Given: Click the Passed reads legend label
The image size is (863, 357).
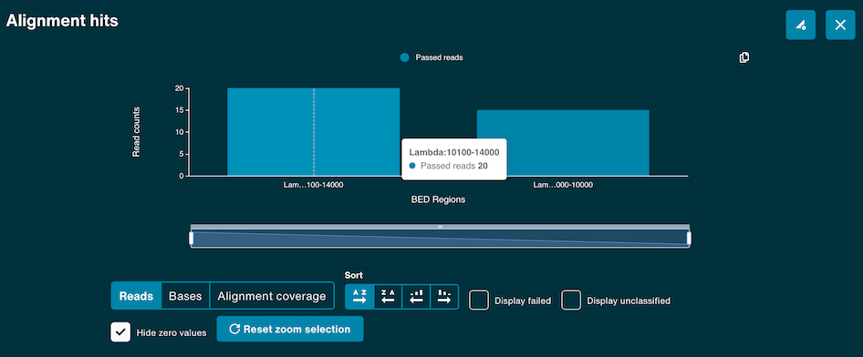Looking at the screenshot, I should (x=439, y=57).
